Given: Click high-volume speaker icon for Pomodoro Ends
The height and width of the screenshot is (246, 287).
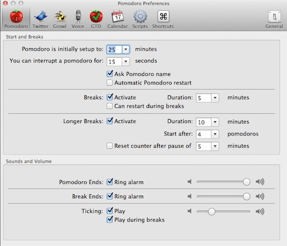Looking at the screenshot, I should 260,182.
